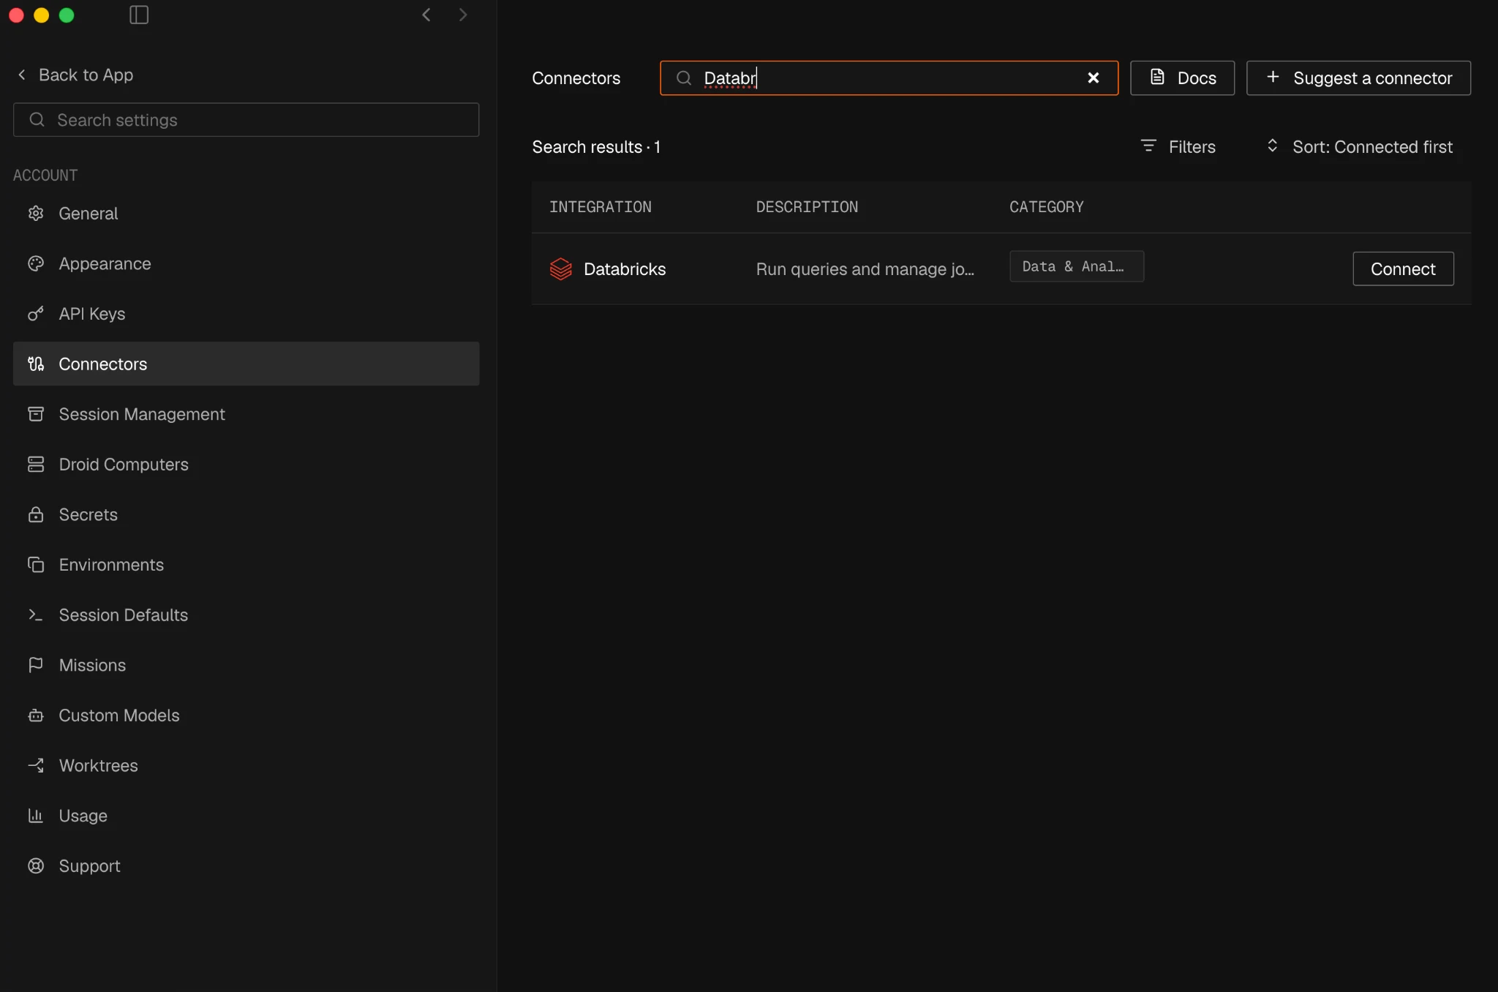Go back with the left arrow

(426, 15)
